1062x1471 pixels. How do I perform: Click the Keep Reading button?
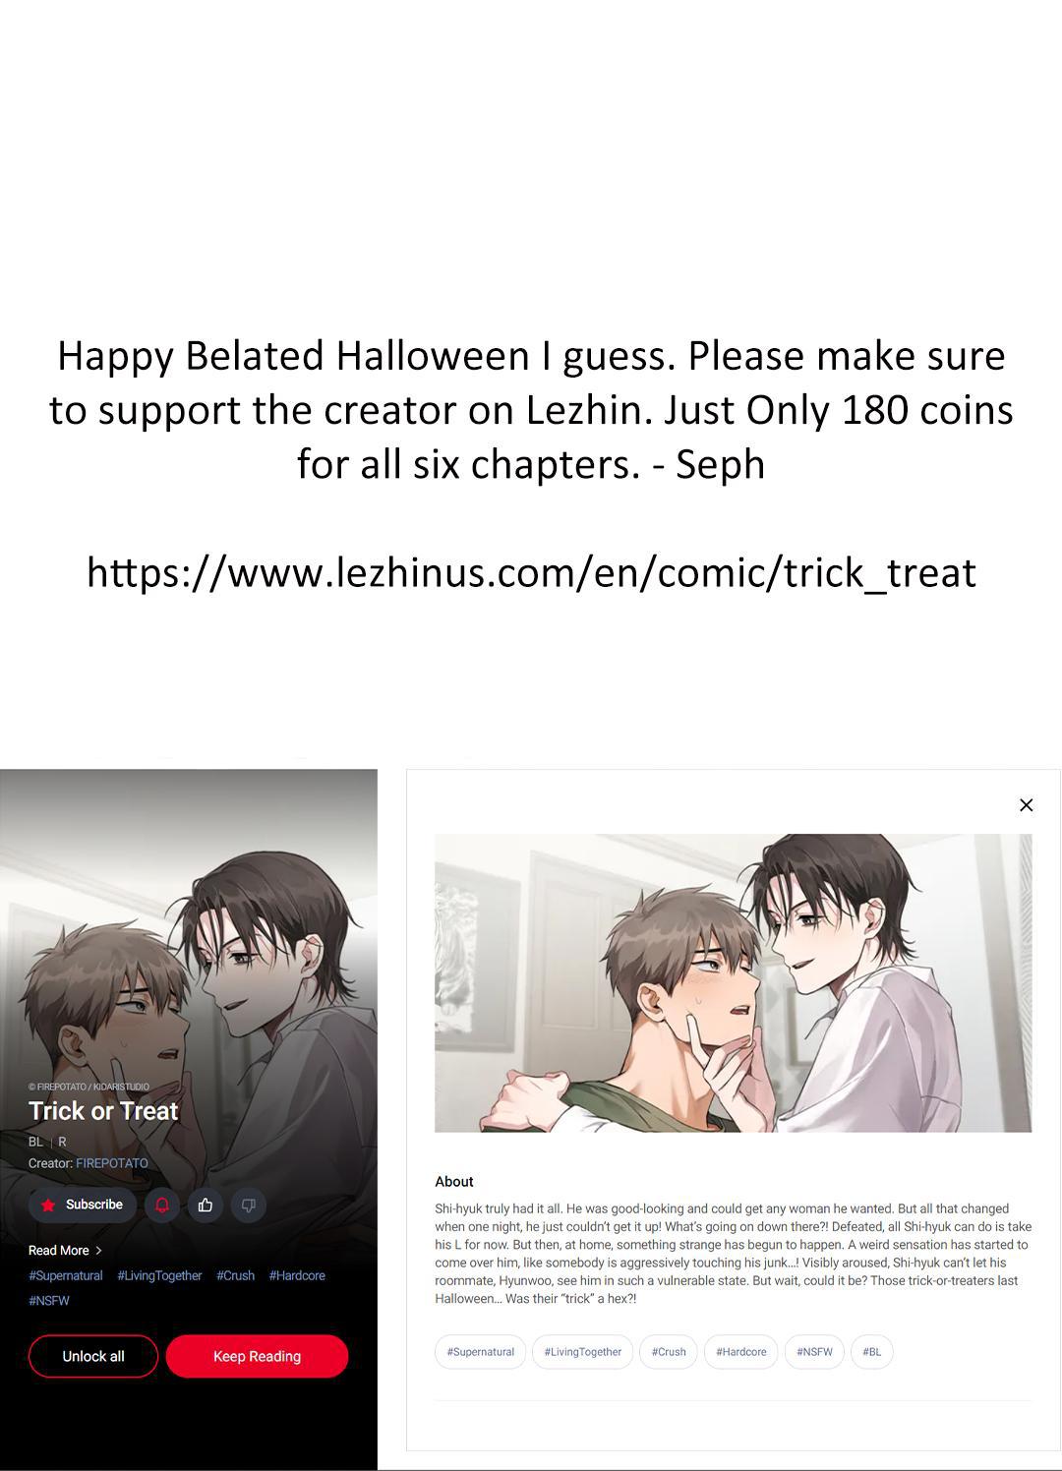pyautogui.click(x=257, y=1356)
